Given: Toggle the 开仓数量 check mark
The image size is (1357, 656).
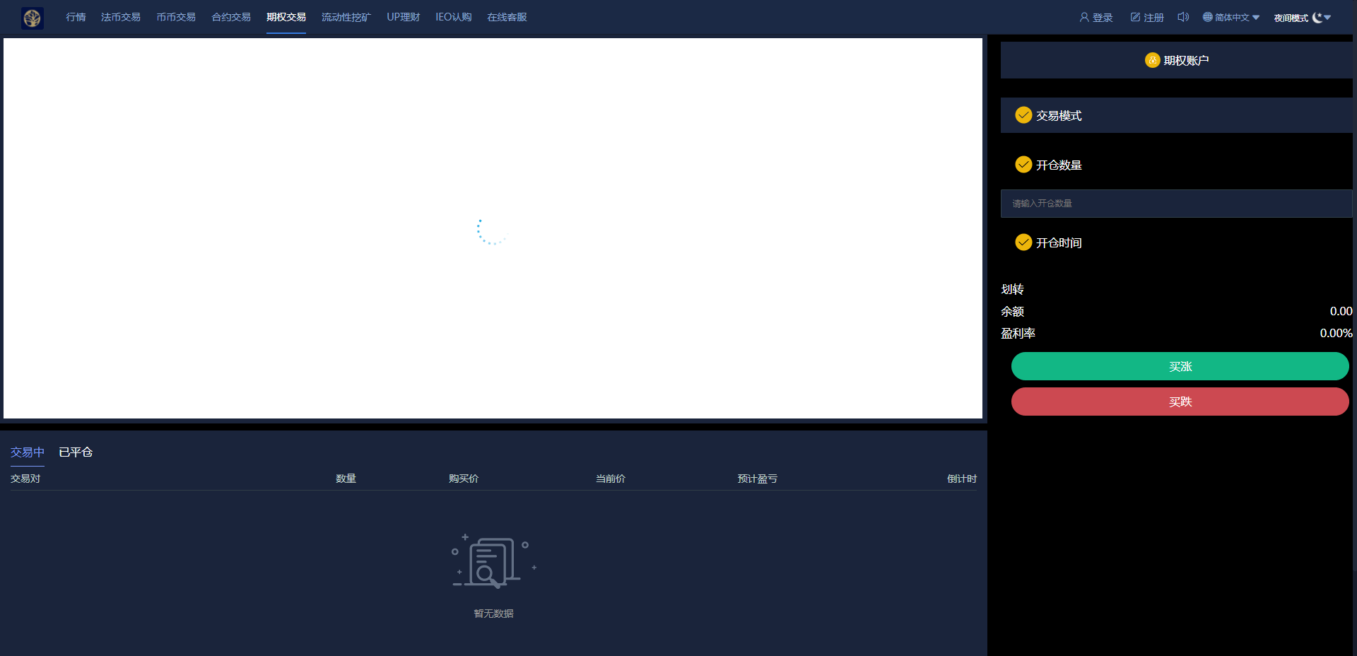Looking at the screenshot, I should click(1023, 165).
